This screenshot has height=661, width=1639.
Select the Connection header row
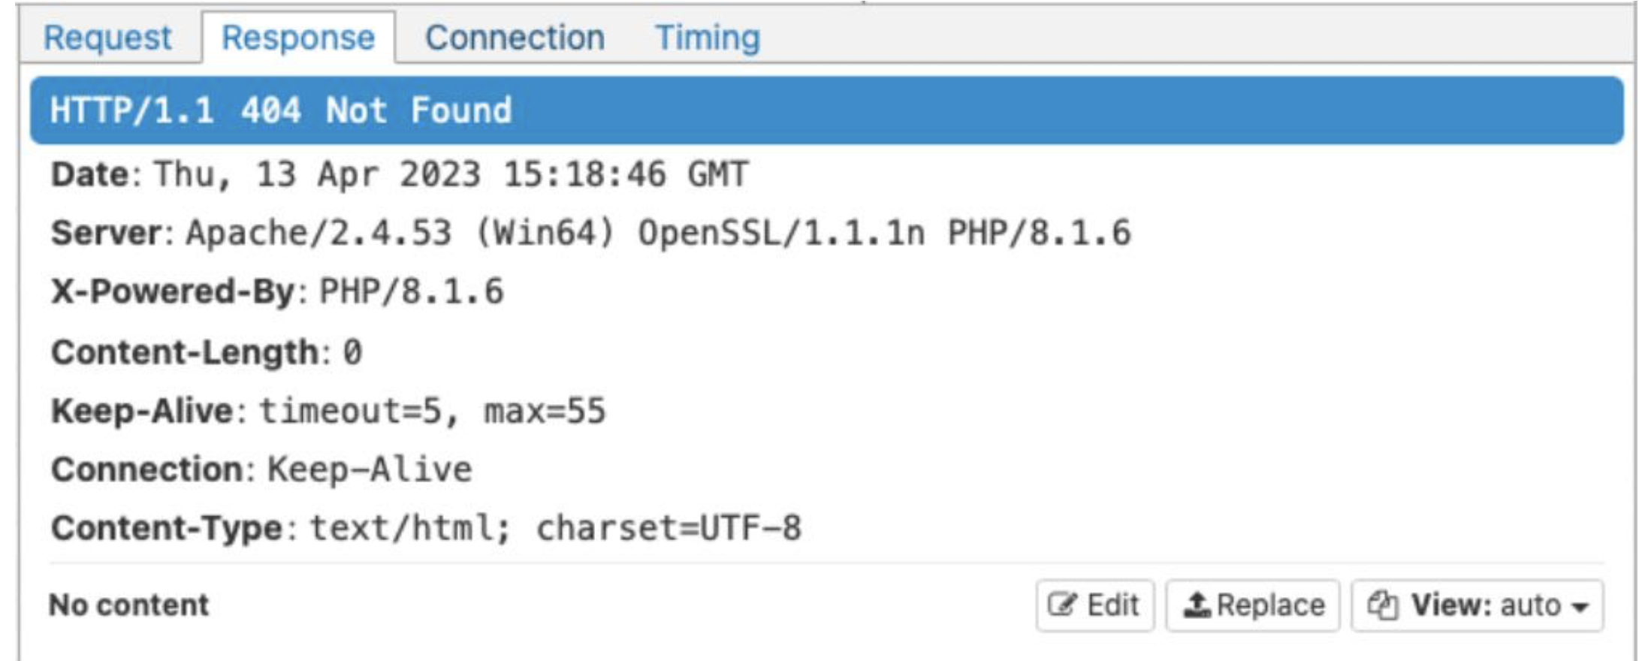[261, 470]
